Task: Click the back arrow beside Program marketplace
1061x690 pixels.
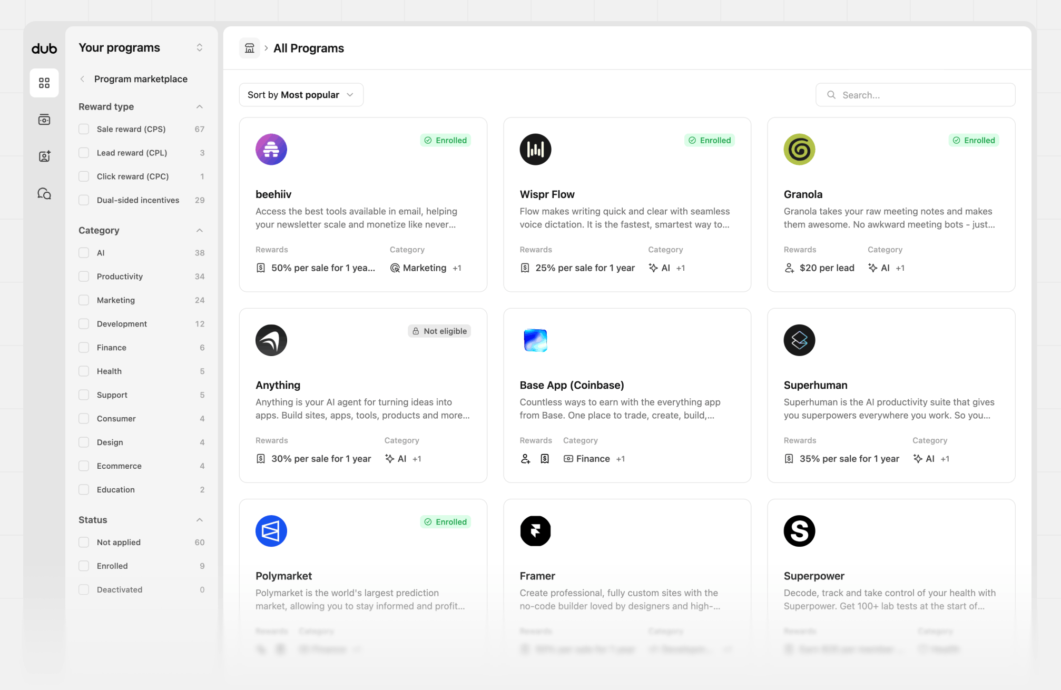Action: click(82, 79)
